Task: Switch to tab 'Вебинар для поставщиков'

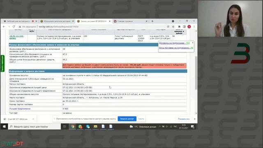Action: point(18,21)
